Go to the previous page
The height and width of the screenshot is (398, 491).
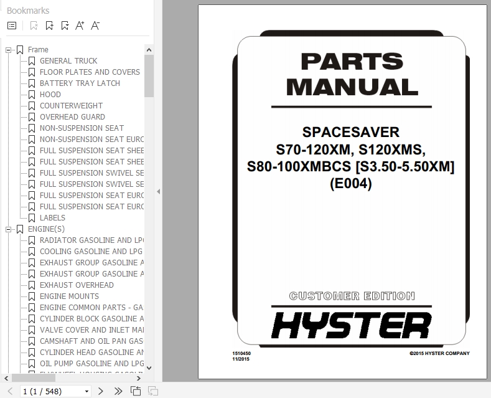(10, 391)
